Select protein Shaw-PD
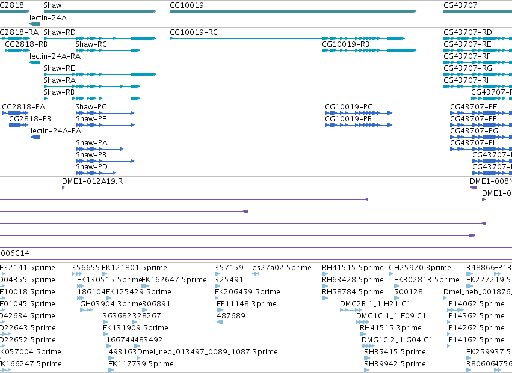512x373 pixels. point(92,167)
